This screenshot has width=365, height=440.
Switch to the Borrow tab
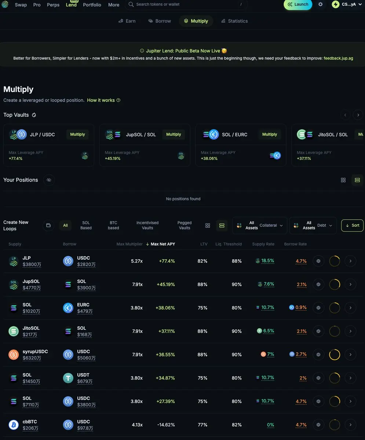(x=160, y=21)
